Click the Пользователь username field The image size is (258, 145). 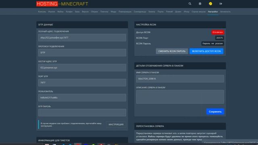[82, 97]
